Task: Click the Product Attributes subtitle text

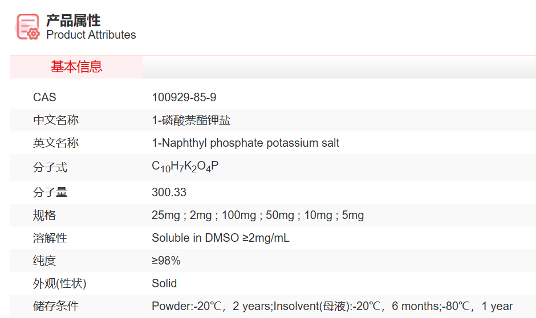Action: click(91, 35)
